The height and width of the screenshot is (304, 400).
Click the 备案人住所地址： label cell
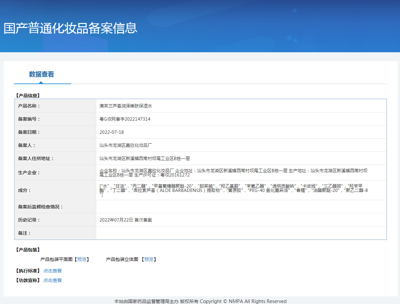(55, 158)
